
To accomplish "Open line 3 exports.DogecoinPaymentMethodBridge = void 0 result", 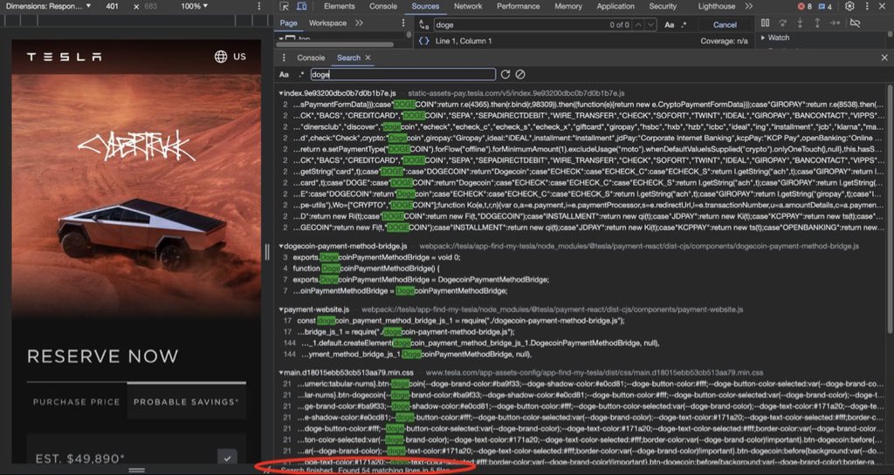I will tap(375, 257).
